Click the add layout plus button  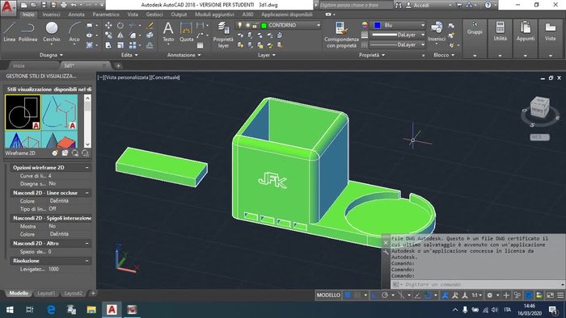click(93, 294)
